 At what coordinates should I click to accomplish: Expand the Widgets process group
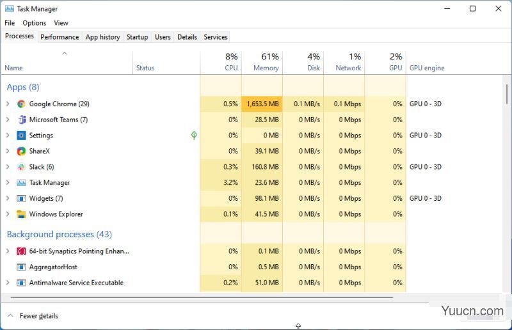point(8,198)
